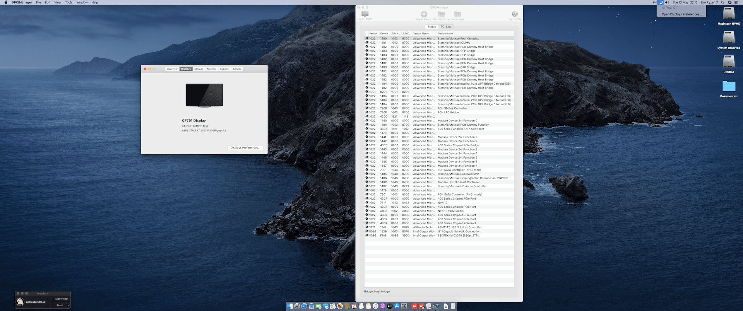The height and width of the screenshot is (311, 743).
Task: Click Disconnect in the Anydesk window
Action: [x=62, y=299]
